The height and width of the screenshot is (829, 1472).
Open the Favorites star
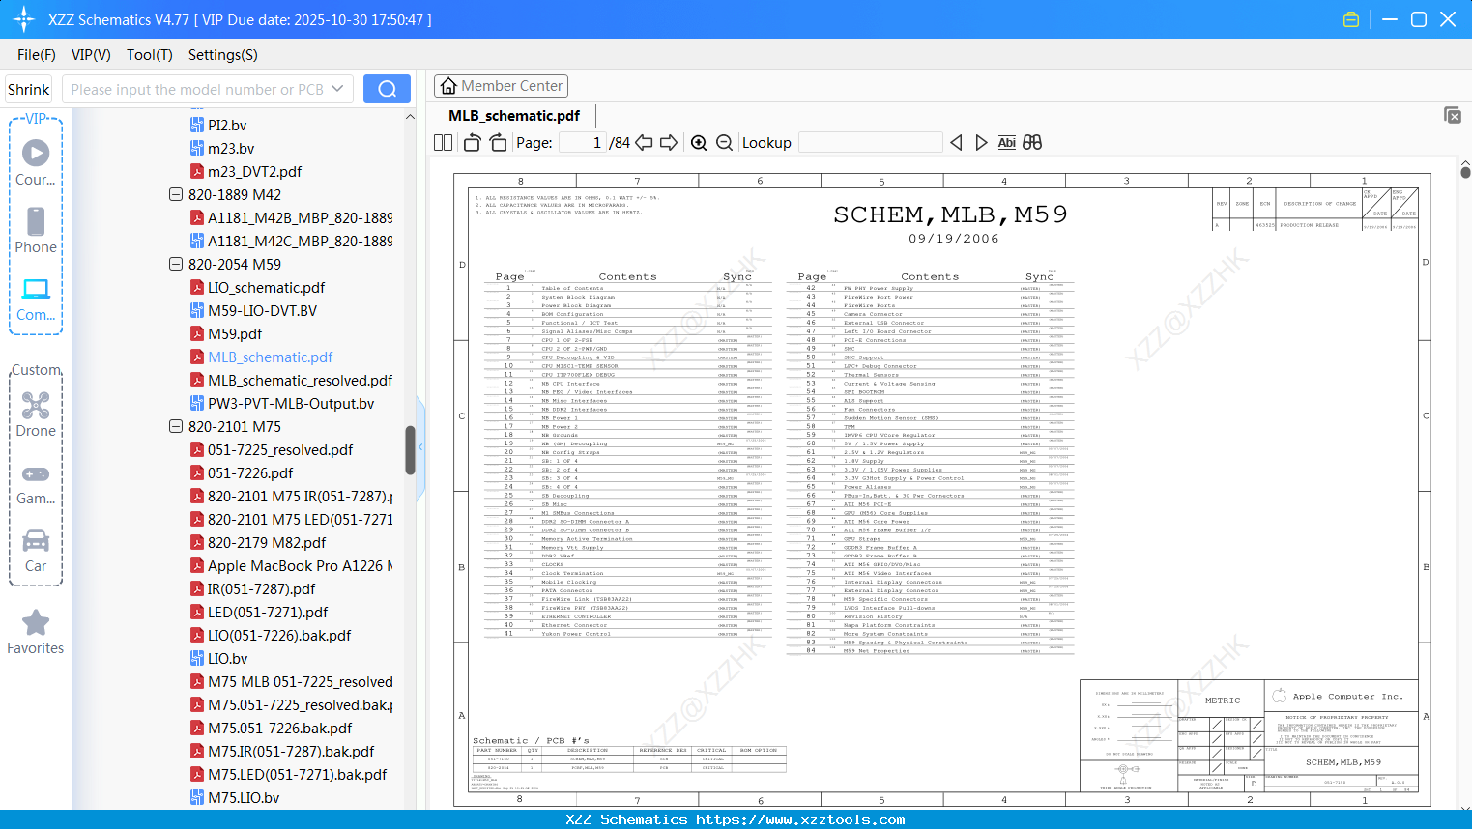point(36,632)
